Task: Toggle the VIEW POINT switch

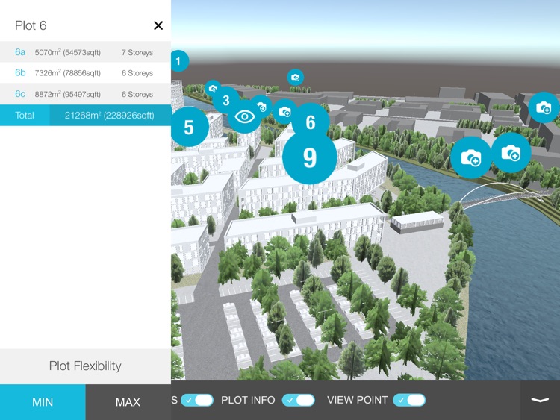Action: (409, 400)
